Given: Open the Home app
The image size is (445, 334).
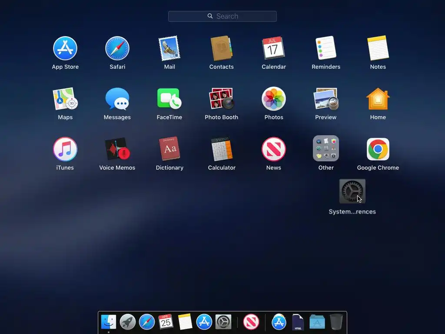Looking at the screenshot, I should tap(378, 99).
